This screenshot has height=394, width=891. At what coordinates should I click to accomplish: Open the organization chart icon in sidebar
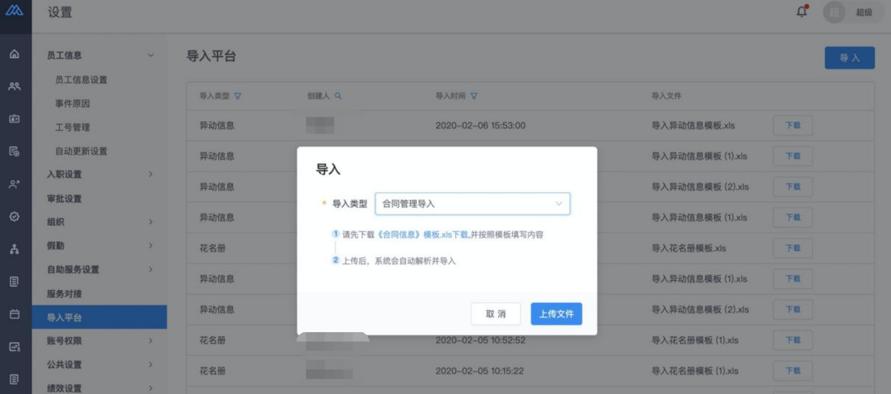(15, 249)
